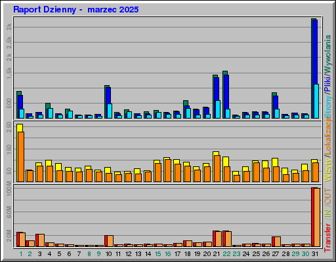This screenshot has height=262, width=336.
Task: Click the "250" axis value in middle chart
Action: [9, 127]
